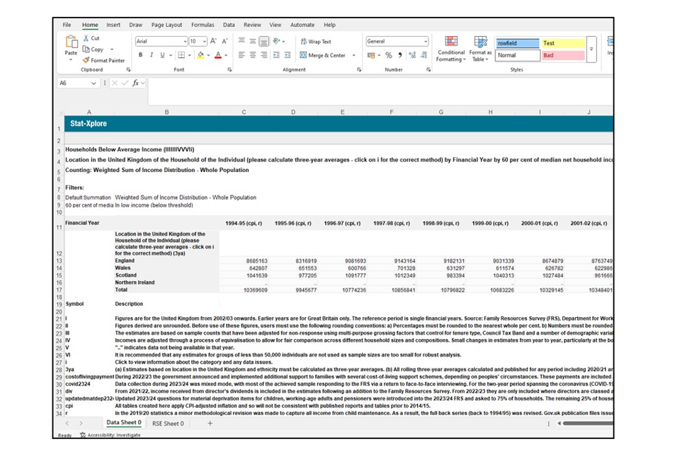The height and width of the screenshot is (453, 680).
Task: Toggle Bold formatting
Action: coord(140,55)
